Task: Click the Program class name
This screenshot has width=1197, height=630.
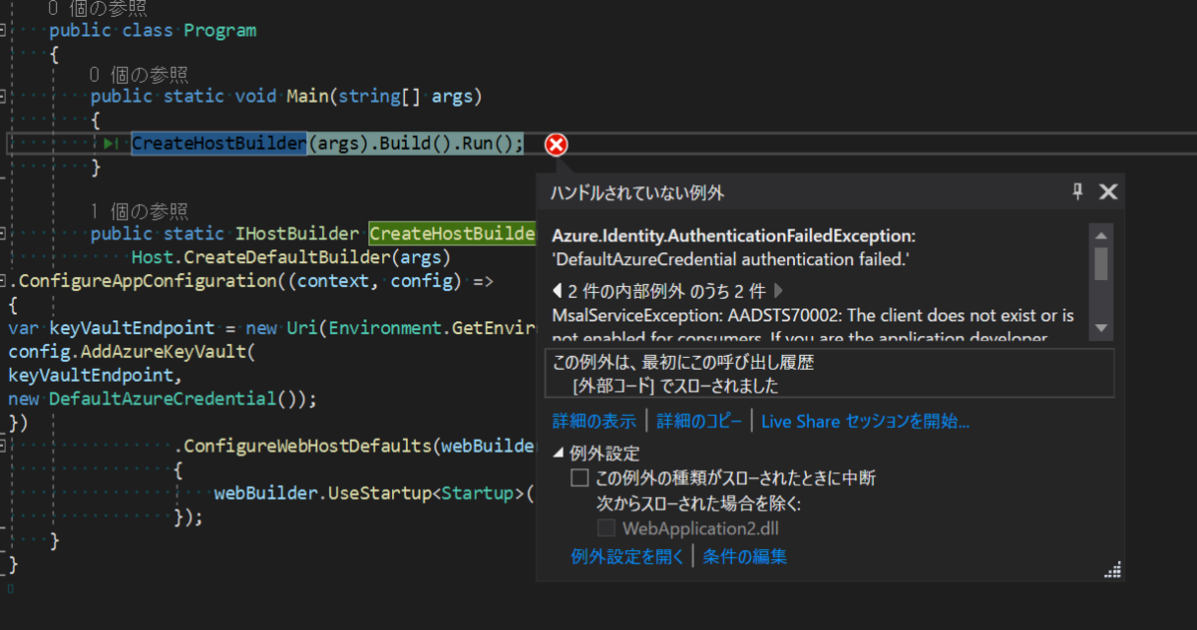Action: (219, 30)
